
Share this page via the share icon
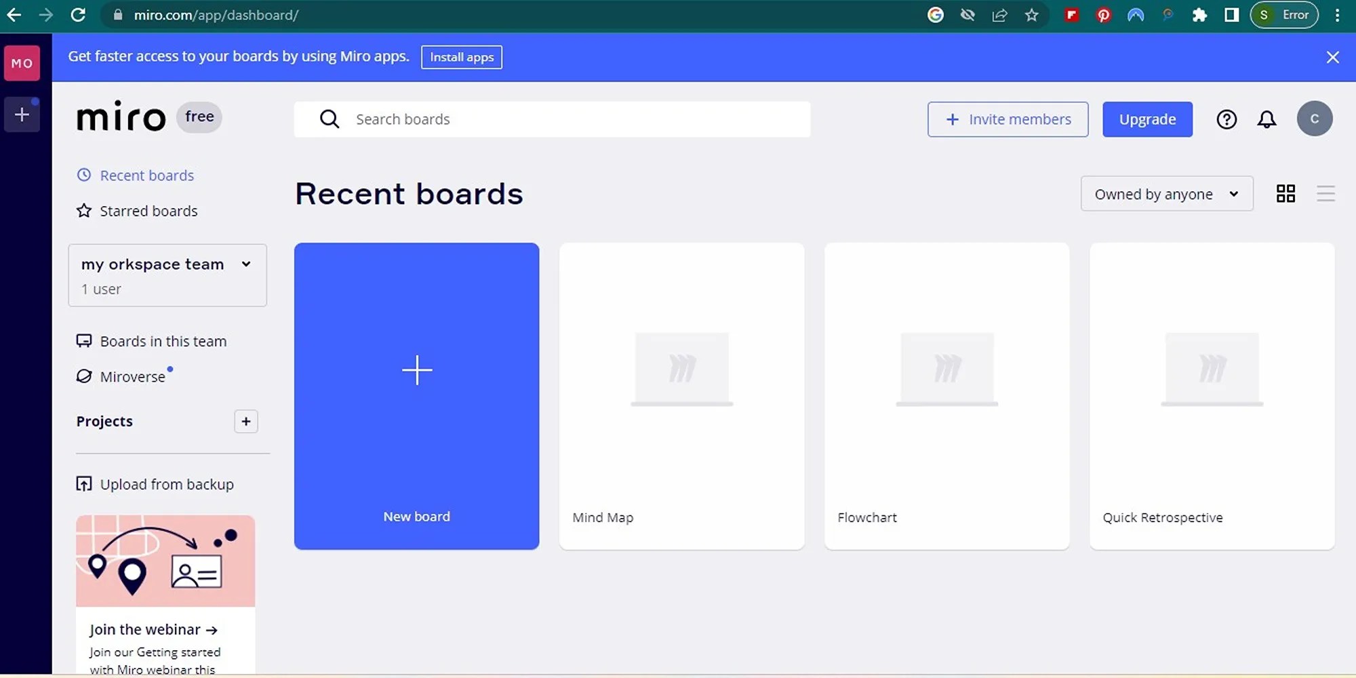click(x=999, y=15)
